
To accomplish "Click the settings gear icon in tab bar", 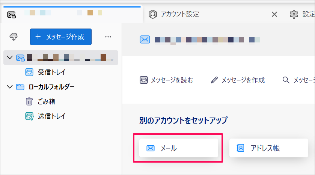I will point(294,14).
